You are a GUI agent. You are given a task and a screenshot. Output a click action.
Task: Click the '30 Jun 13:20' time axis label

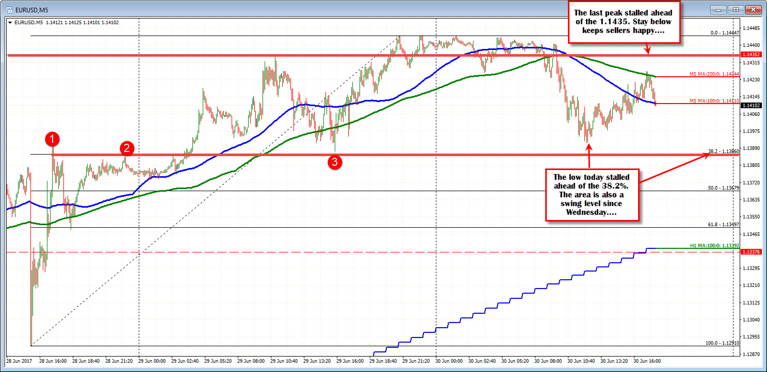[614, 361]
